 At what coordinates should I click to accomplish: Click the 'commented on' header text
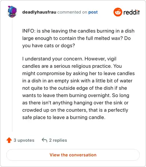(72, 12)
